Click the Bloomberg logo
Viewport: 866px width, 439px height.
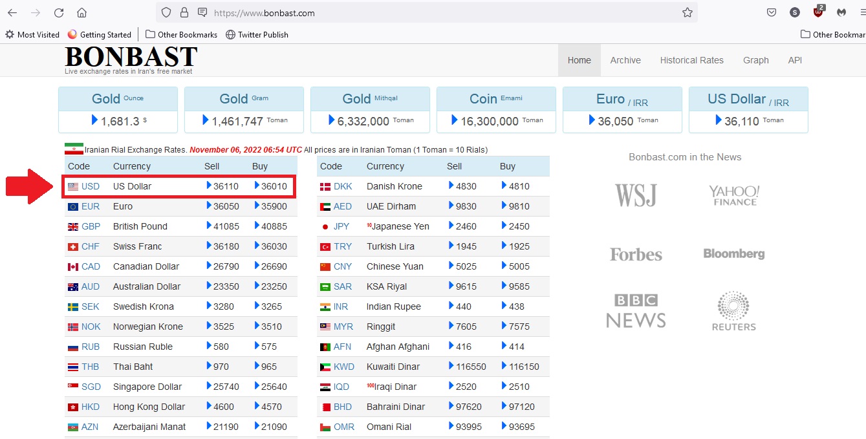click(x=734, y=254)
